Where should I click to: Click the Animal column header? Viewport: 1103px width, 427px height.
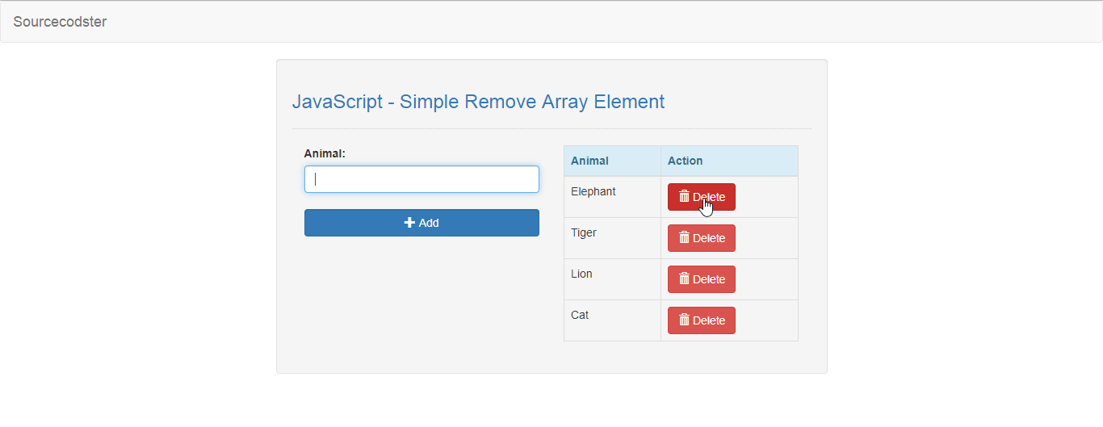(612, 161)
